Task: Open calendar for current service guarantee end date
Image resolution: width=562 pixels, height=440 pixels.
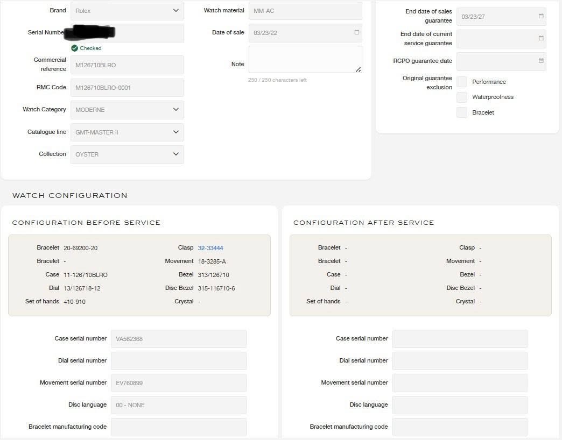Action: tap(541, 38)
